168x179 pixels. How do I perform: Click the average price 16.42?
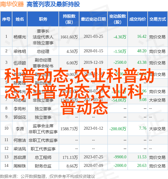pyautogui.click(x=142, y=37)
